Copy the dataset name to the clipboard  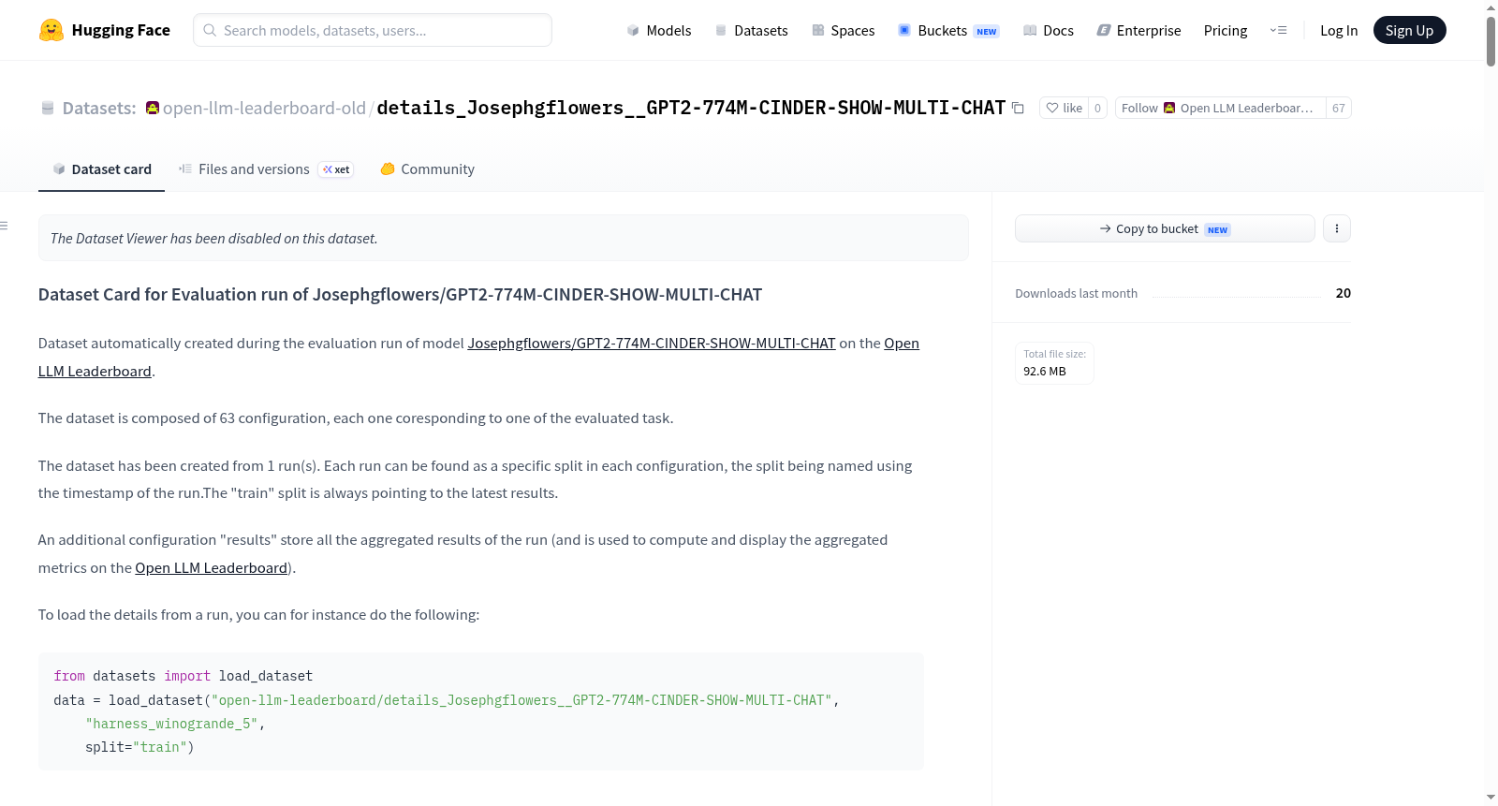click(1018, 109)
